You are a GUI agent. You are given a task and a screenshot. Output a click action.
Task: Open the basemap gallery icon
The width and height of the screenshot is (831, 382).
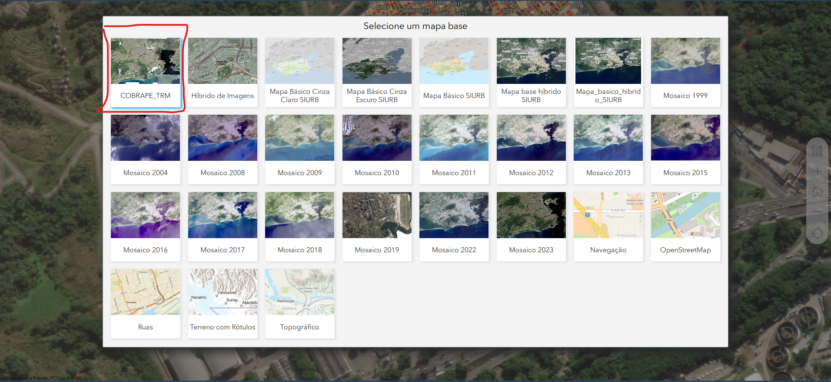click(817, 151)
